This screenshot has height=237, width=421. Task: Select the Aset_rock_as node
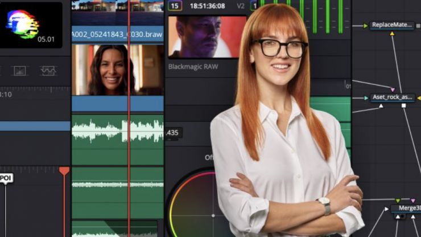pos(393,97)
